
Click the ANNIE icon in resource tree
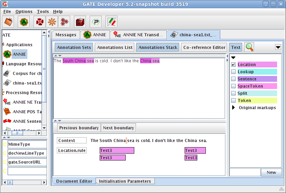[x=7, y=54]
